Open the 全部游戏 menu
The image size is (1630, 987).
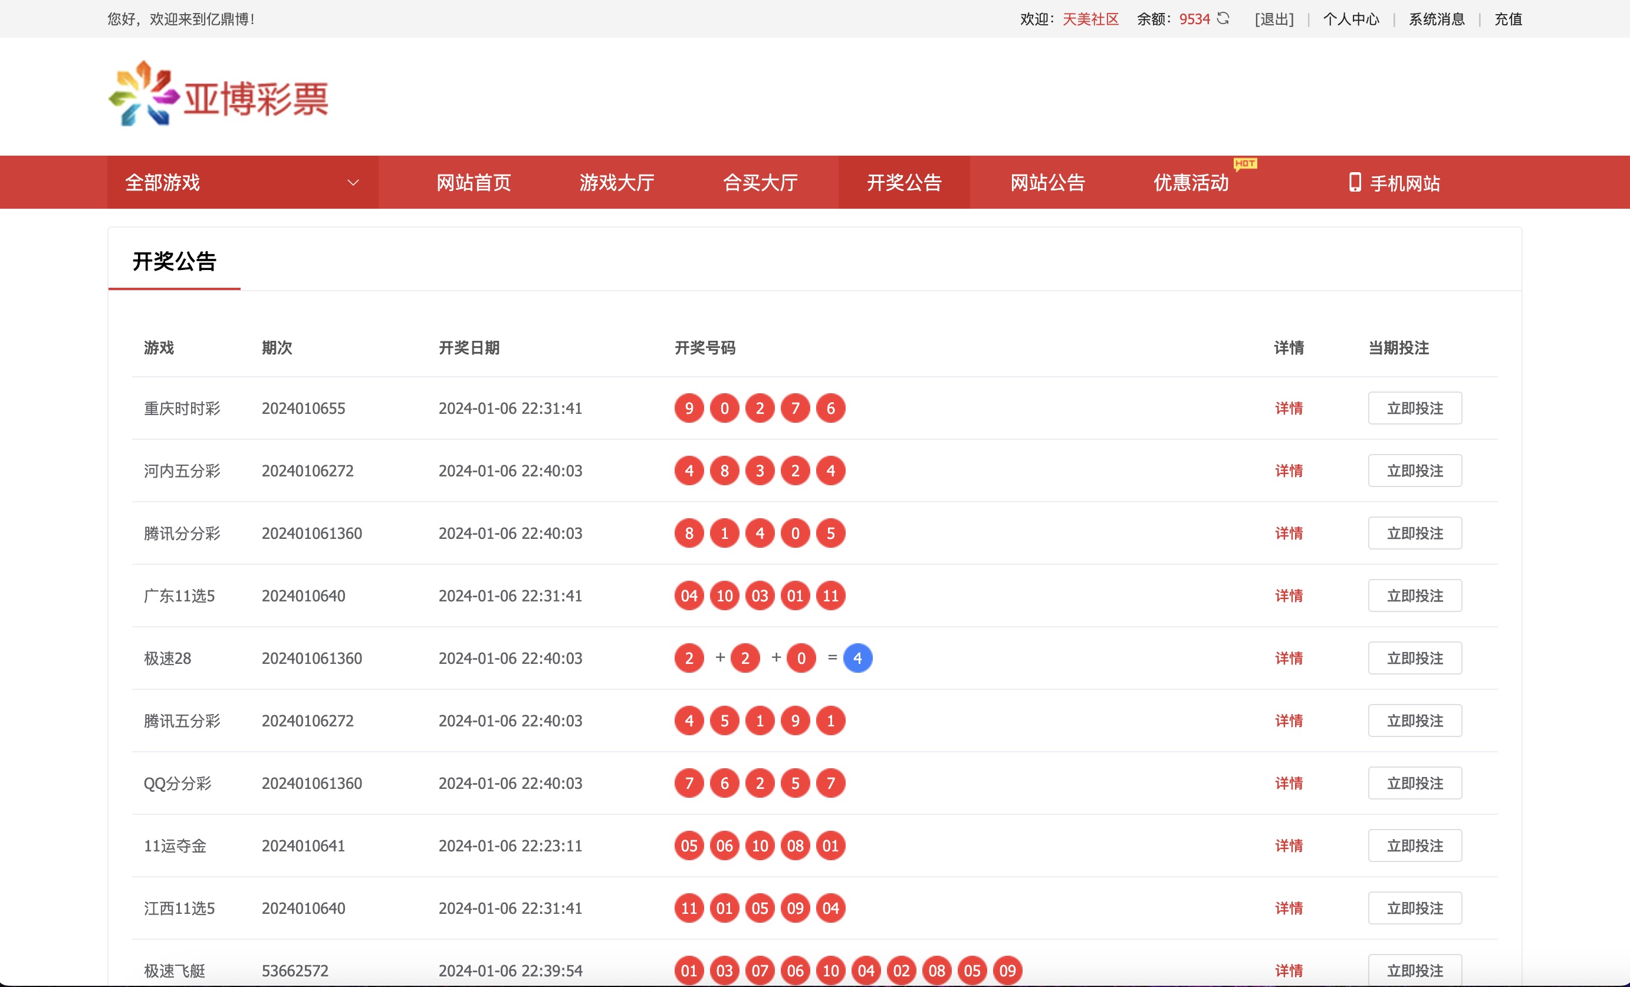tap(243, 183)
